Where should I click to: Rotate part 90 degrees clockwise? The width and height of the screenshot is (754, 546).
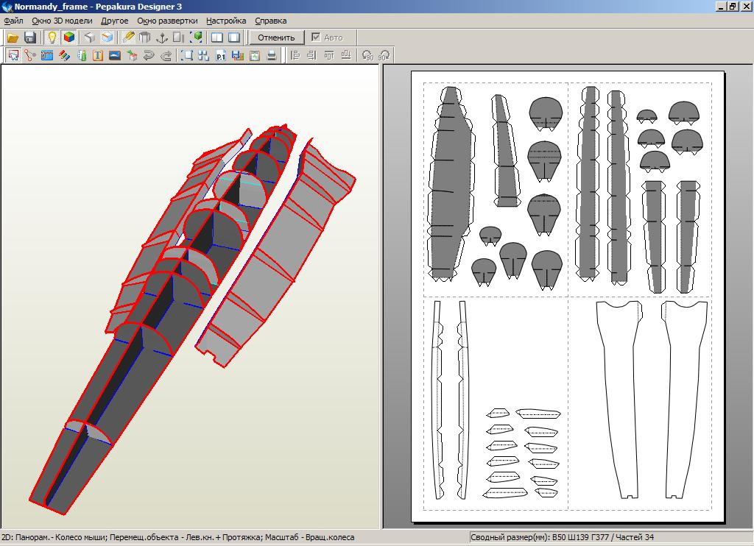point(384,55)
